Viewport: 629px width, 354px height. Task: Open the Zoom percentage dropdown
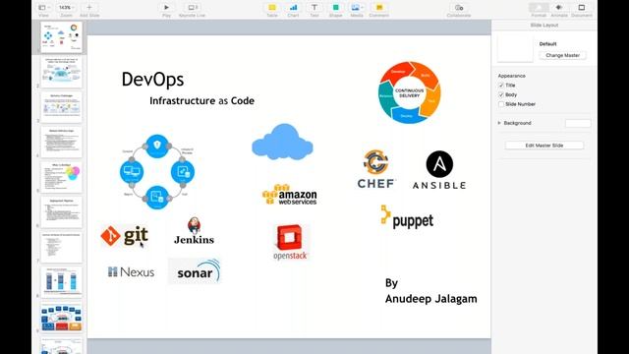pyautogui.click(x=66, y=8)
